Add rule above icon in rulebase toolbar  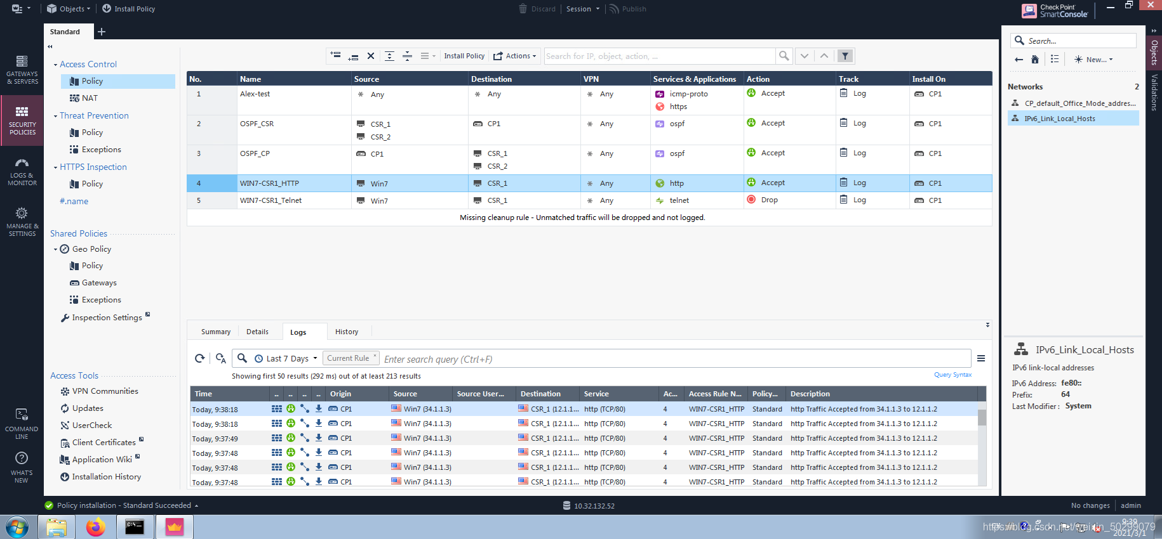[x=335, y=56]
